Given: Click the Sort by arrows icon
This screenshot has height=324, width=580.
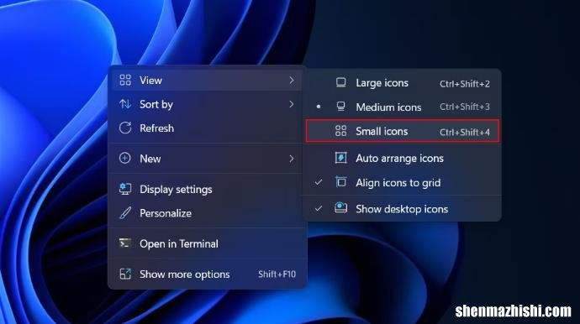Looking at the screenshot, I should click(x=125, y=104).
